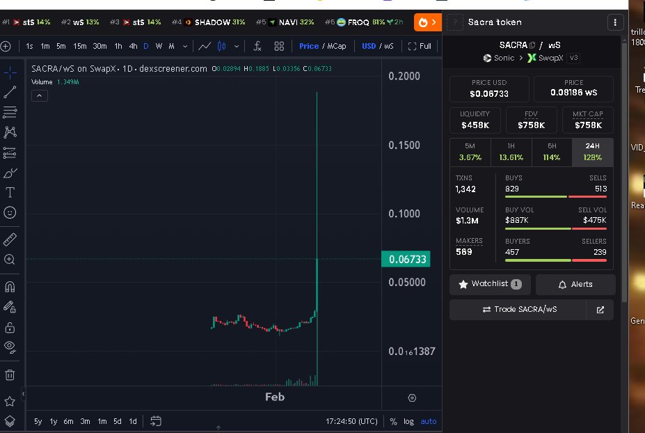The width and height of the screenshot is (645, 433).
Task: Open the forecasting and measurement tools
Action: (x=10, y=152)
